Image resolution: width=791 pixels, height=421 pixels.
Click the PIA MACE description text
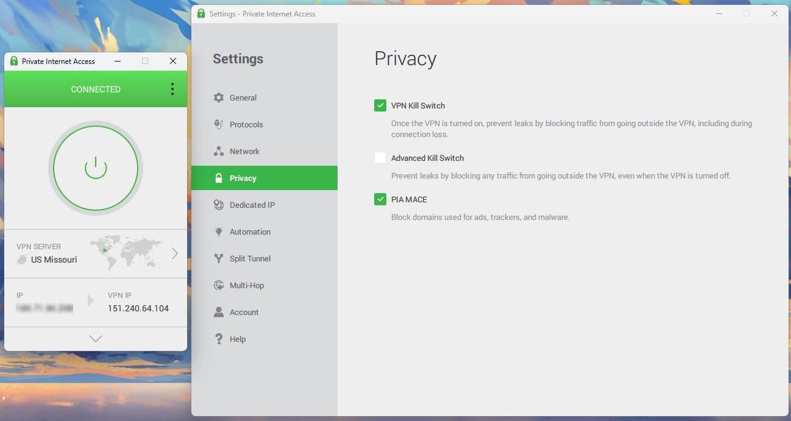(x=480, y=217)
